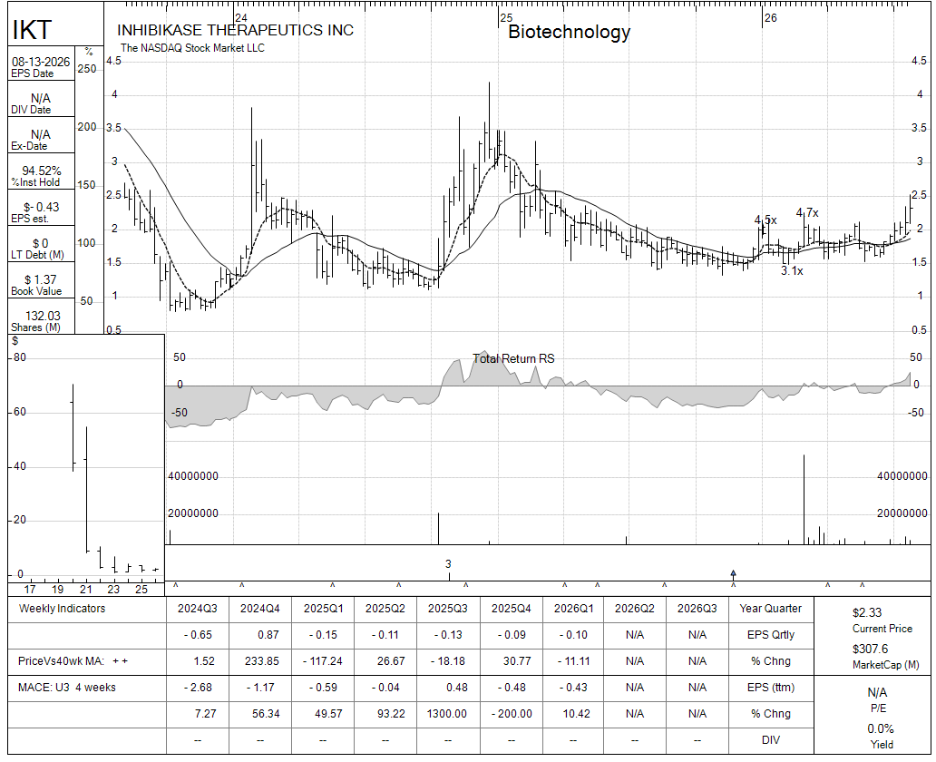Click 'The NASDAQ Stock Market LLC' exchange label
Screen dimensions: 936x762
coord(192,48)
